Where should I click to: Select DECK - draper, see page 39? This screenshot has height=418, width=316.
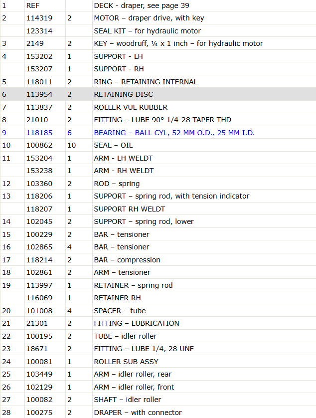tap(142, 5)
